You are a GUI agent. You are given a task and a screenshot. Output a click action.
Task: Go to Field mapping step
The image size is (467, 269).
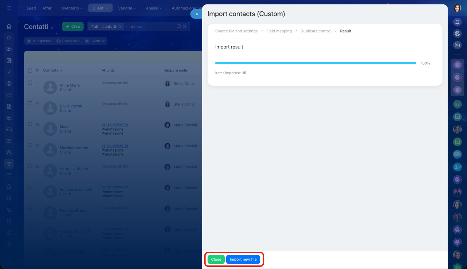coord(279,31)
